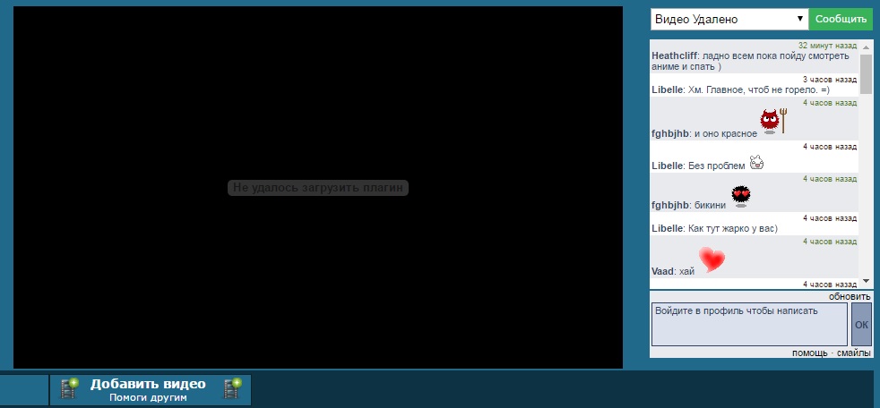Click the film icon left of "Добавить видео"
Viewport: 880px width, 408px height.
pos(69,388)
